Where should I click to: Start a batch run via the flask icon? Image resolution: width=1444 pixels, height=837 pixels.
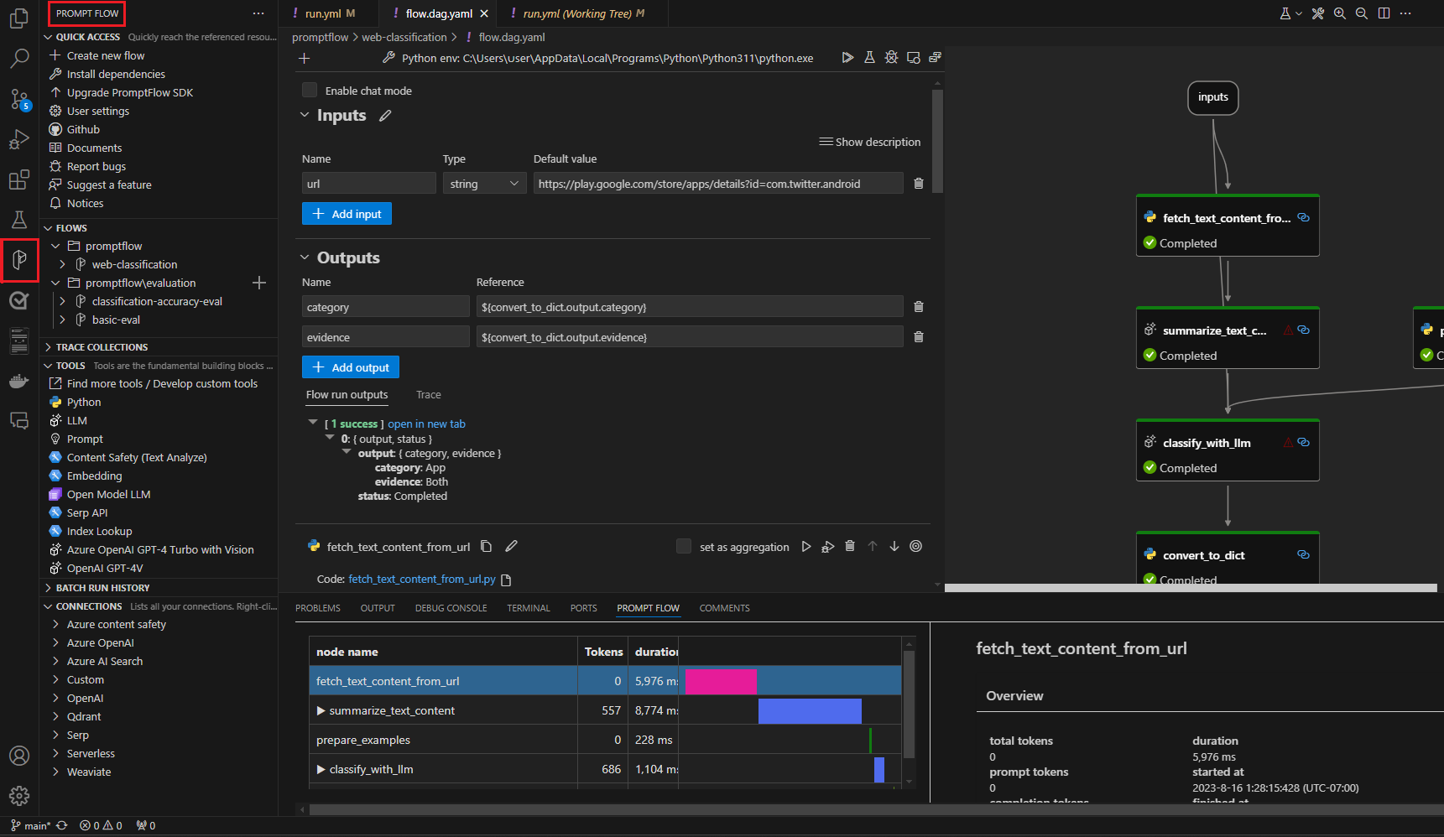point(869,58)
